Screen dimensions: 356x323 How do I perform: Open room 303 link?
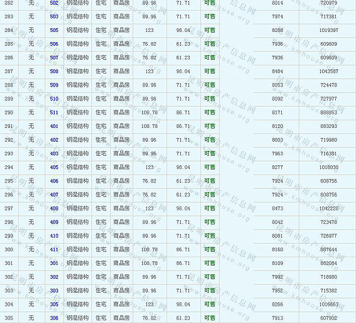point(54,290)
